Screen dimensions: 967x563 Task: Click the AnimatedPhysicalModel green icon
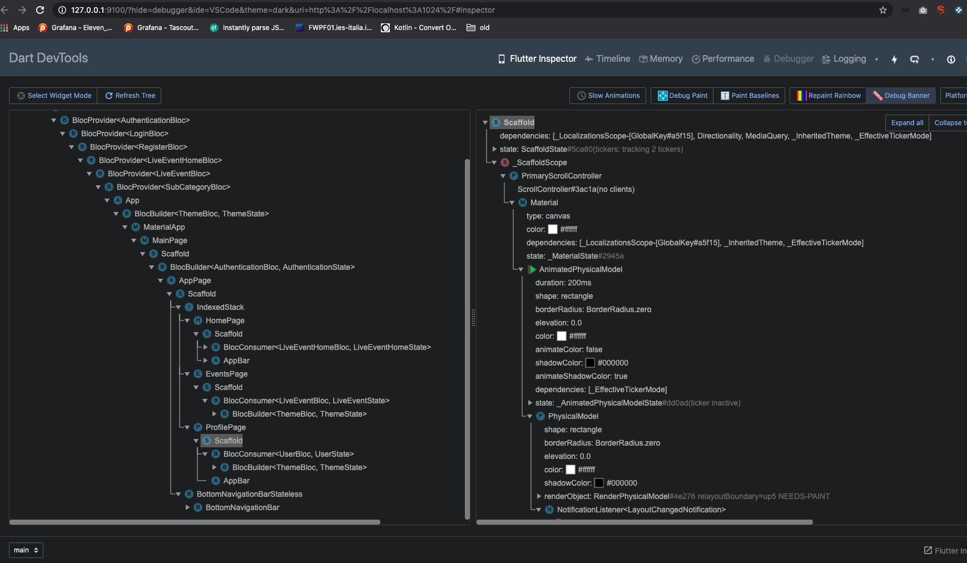[532, 269]
